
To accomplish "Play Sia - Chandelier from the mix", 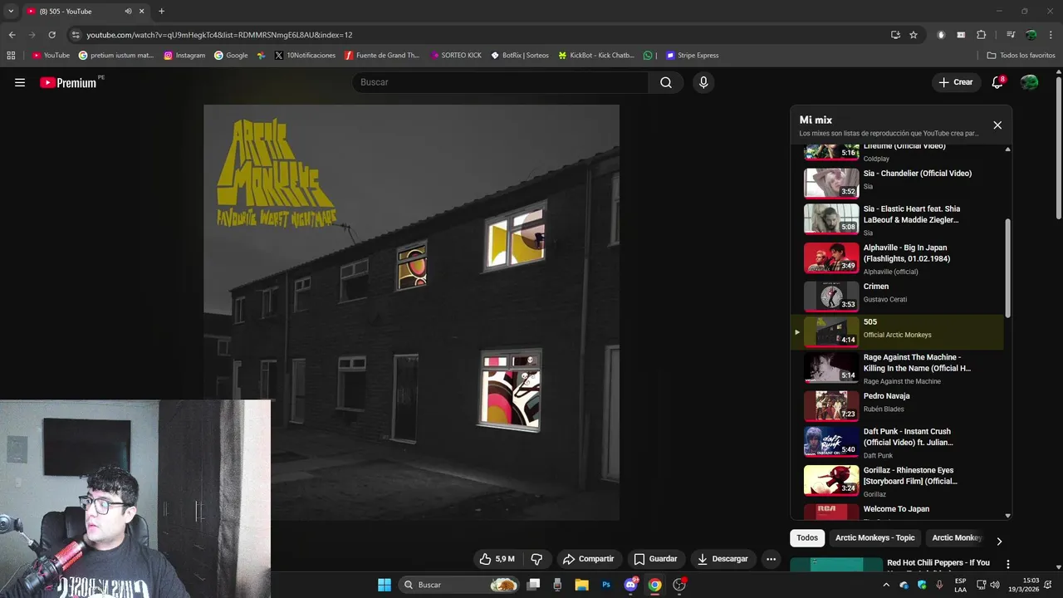I will click(x=897, y=182).
